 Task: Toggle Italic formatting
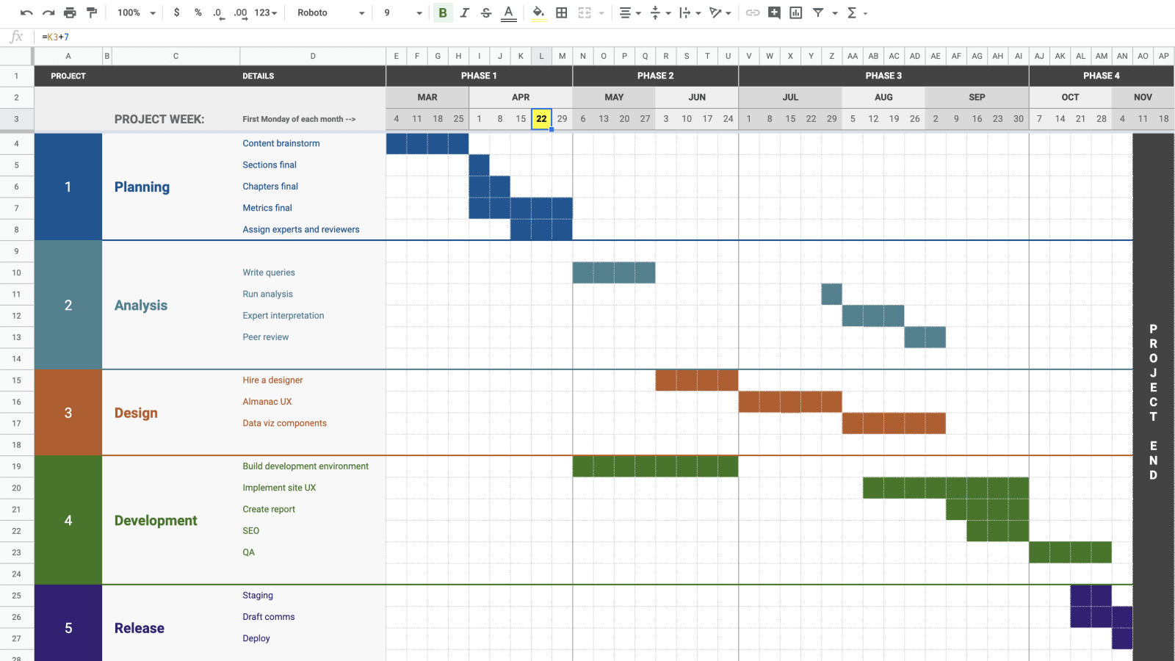tap(464, 12)
